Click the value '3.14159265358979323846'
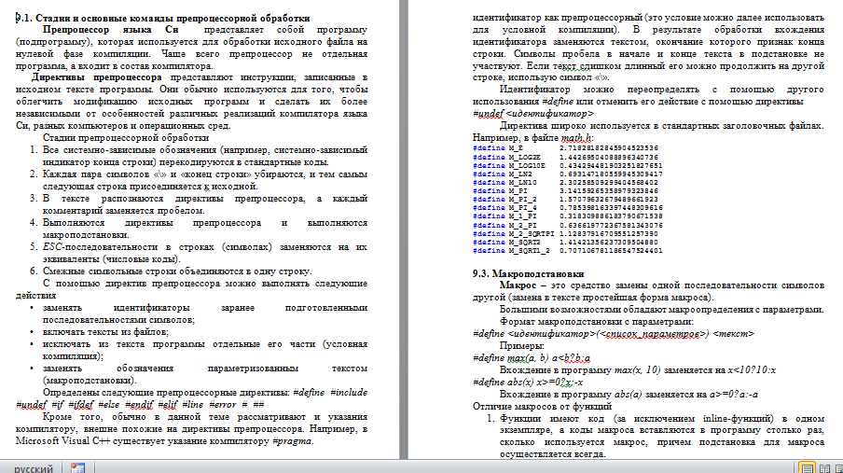This screenshot has height=473, width=843. coord(609,191)
